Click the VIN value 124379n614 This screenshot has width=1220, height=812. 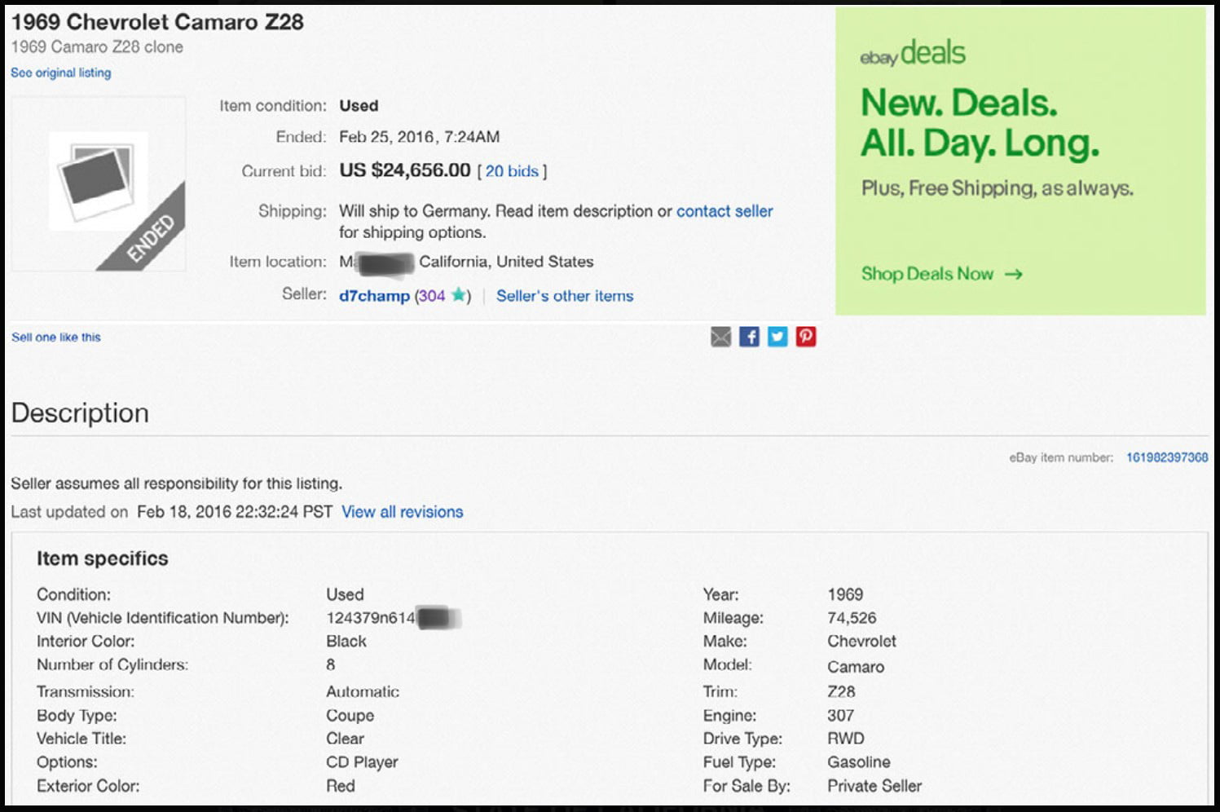pyautogui.click(x=371, y=618)
